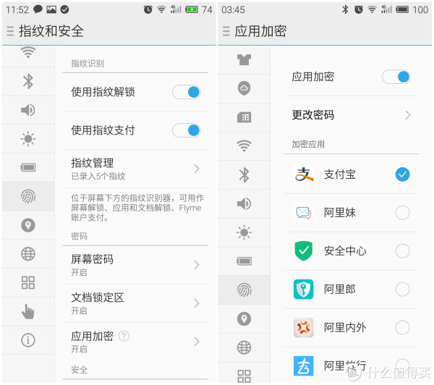This screenshot has height=385, width=434.
Task: Open 更改密码 via its chevron arrow
Action: pyautogui.click(x=407, y=115)
